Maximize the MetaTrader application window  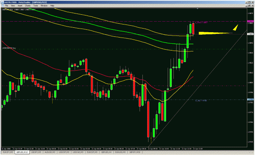249,2
